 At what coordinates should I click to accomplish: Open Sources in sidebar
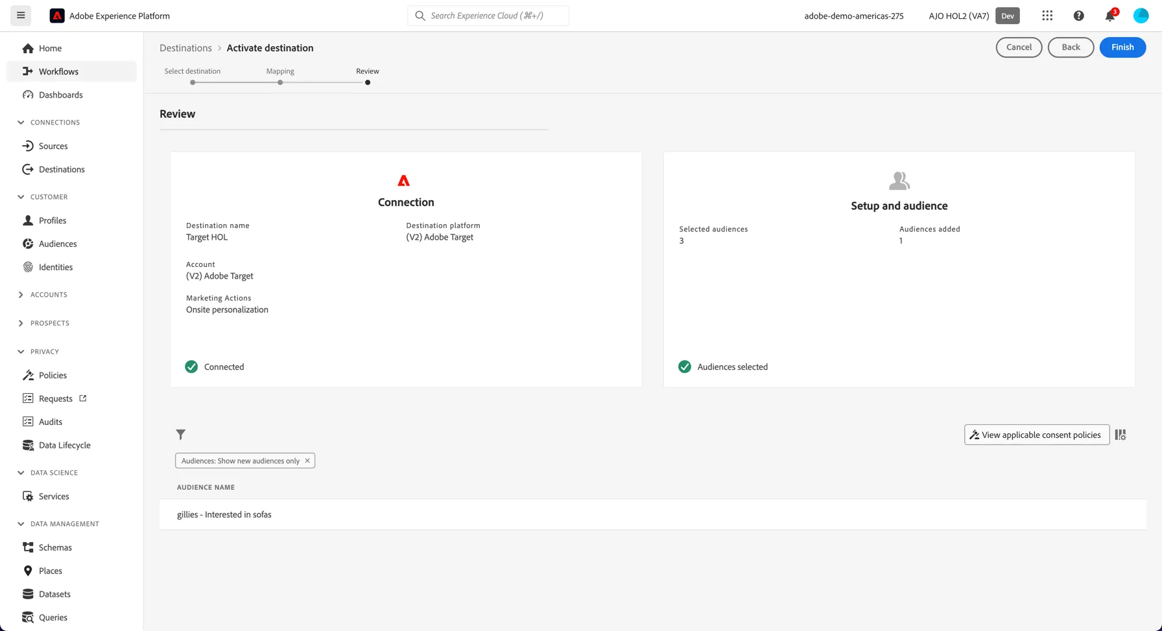point(71,146)
